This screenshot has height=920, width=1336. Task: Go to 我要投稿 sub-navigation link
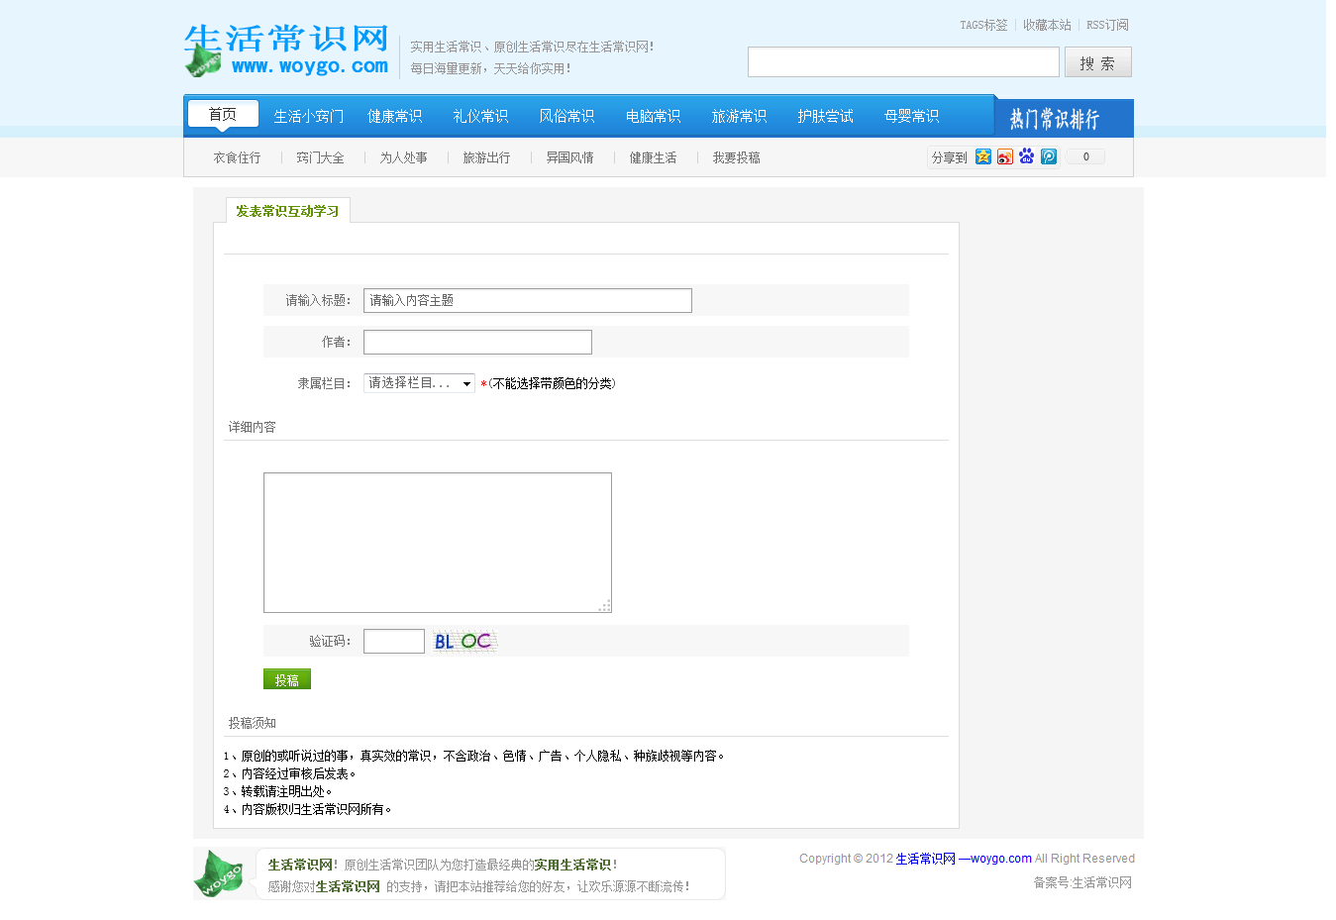[x=737, y=157]
